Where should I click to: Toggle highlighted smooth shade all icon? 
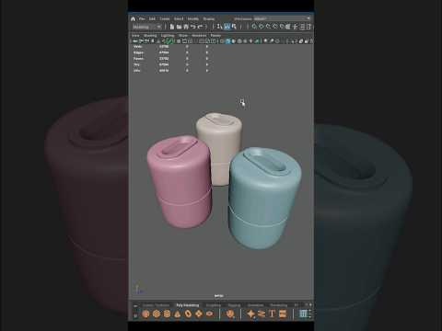tap(227, 40)
